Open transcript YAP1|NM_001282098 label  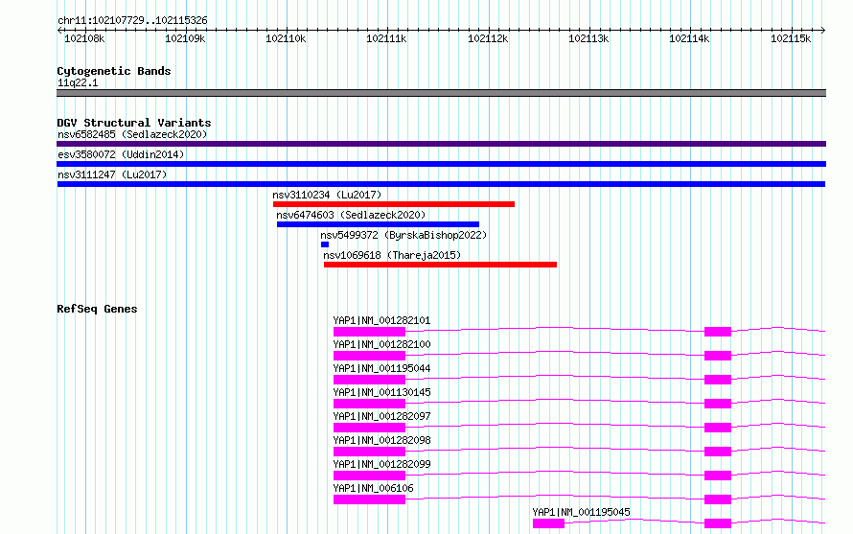tap(381, 440)
